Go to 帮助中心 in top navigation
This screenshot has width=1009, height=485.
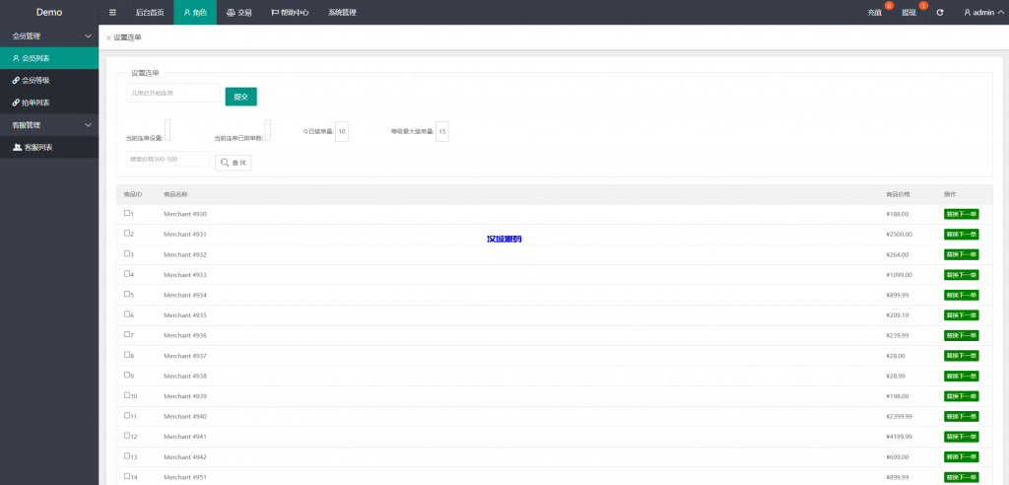[290, 13]
